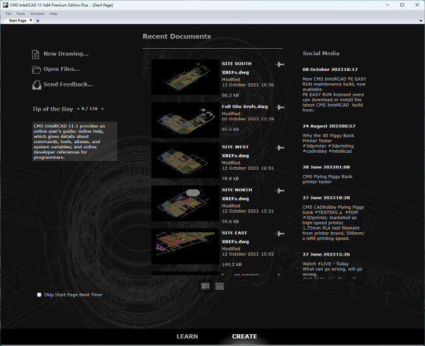Click the CMS IntelliCAD app icon in title bar

pyautogui.click(x=5, y=5)
